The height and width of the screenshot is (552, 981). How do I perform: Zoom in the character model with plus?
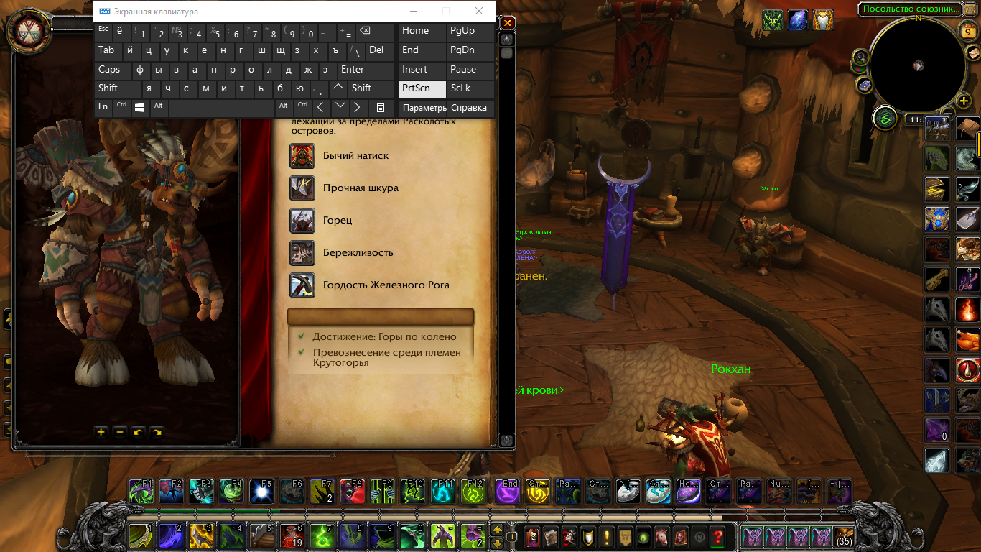101,432
